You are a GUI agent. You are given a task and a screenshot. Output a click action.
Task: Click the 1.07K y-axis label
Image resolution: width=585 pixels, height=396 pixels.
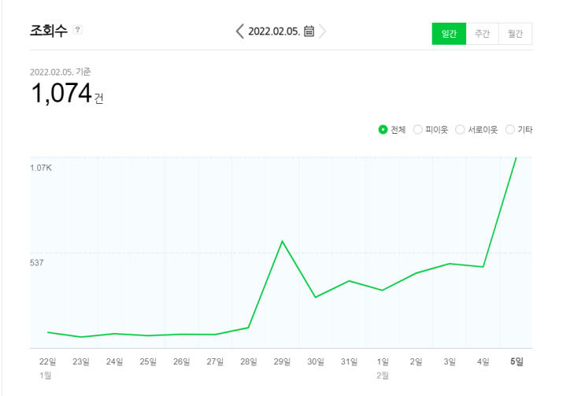click(x=41, y=168)
